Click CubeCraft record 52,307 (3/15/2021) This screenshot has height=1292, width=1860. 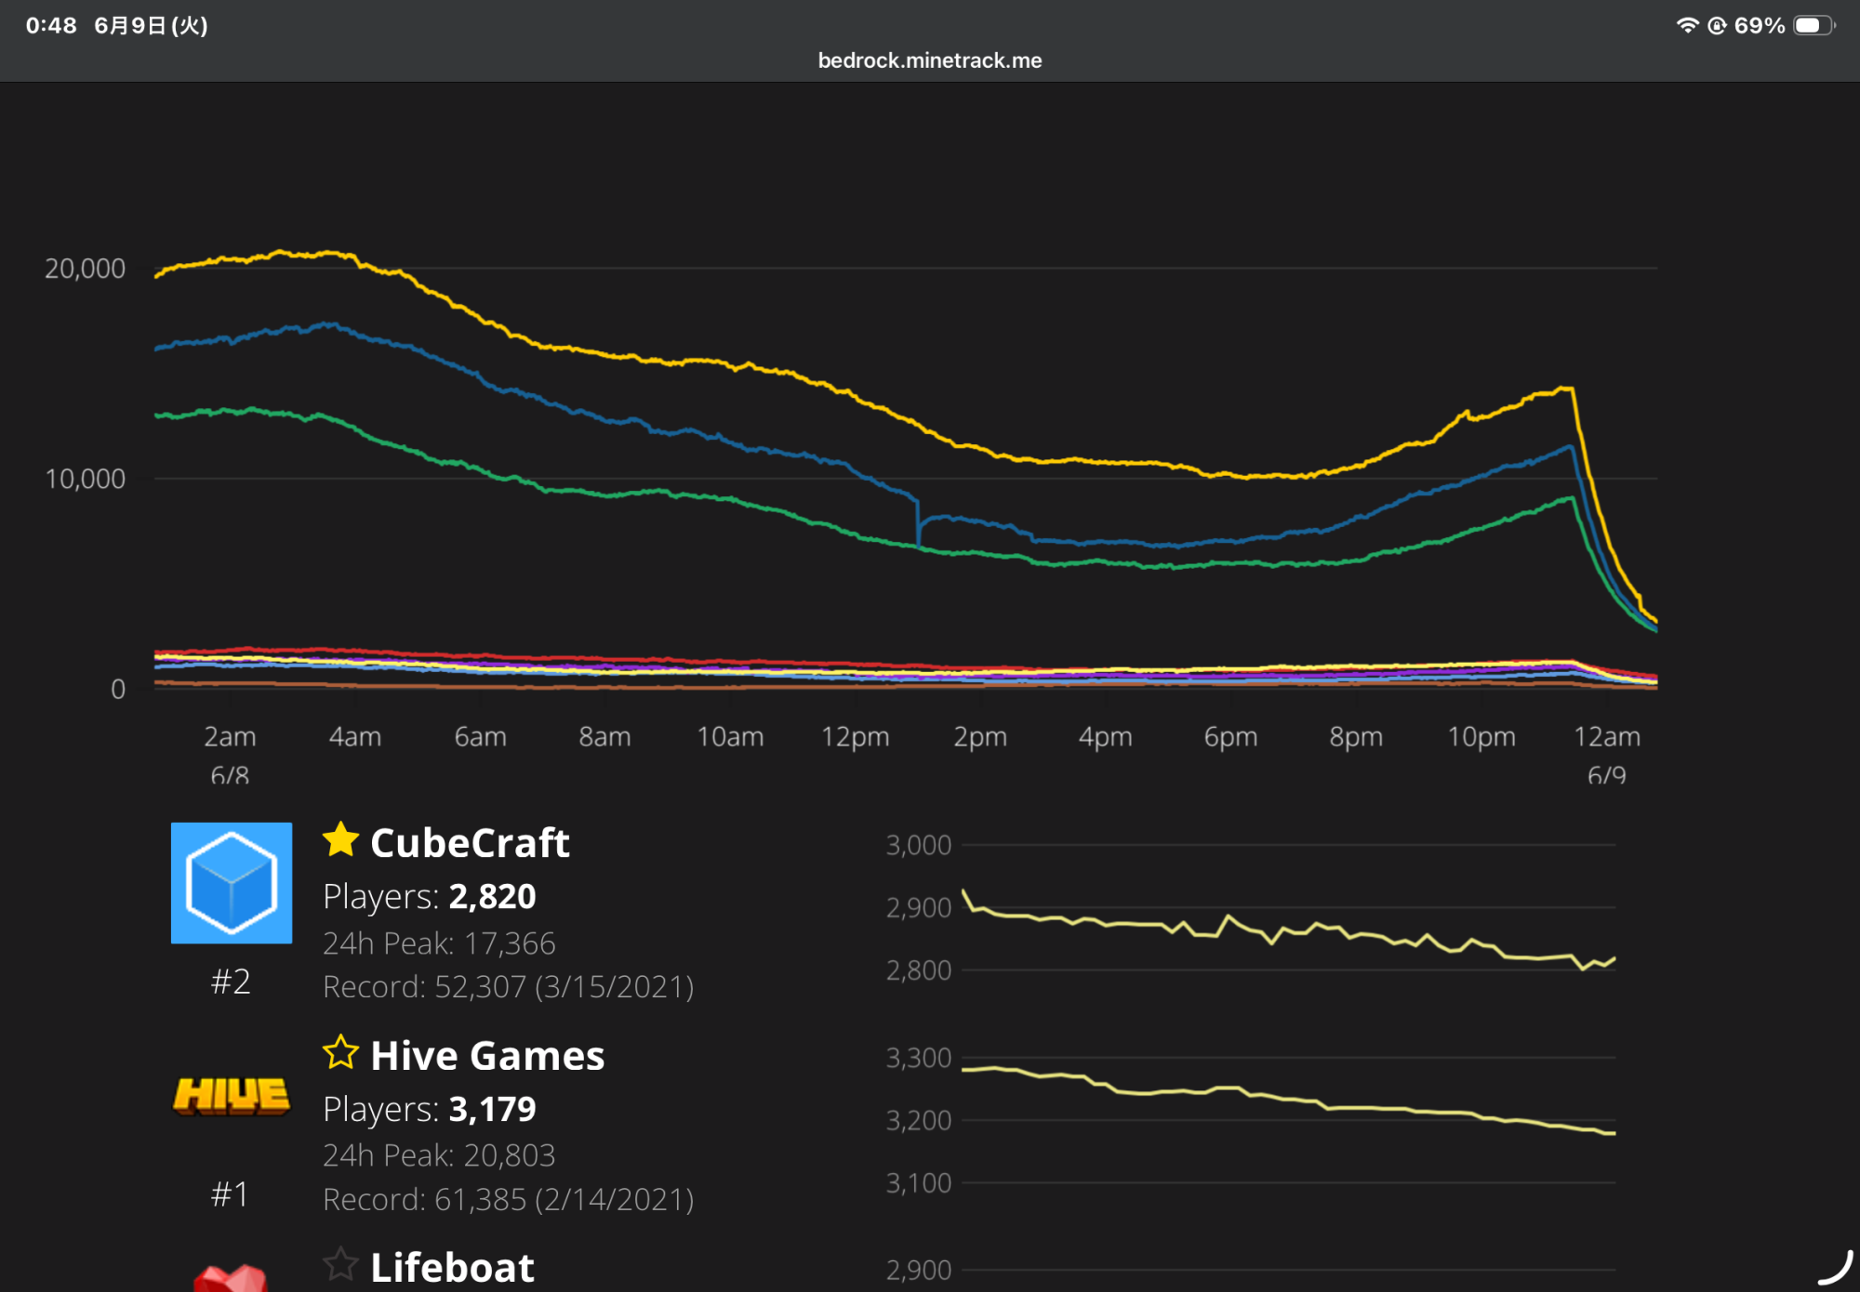pyautogui.click(x=509, y=987)
